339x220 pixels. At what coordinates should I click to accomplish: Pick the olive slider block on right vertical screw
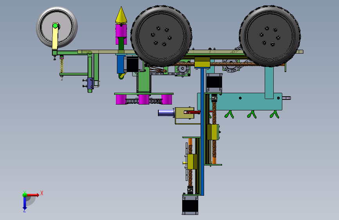point(213,132)
